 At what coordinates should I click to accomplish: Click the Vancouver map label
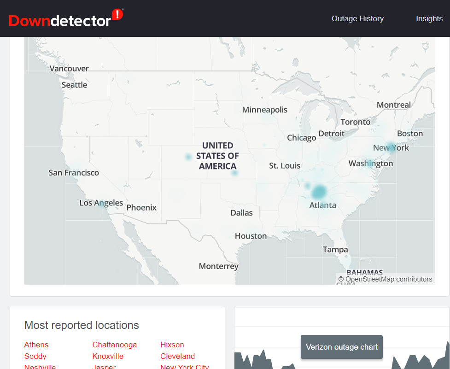click(69, 69)
